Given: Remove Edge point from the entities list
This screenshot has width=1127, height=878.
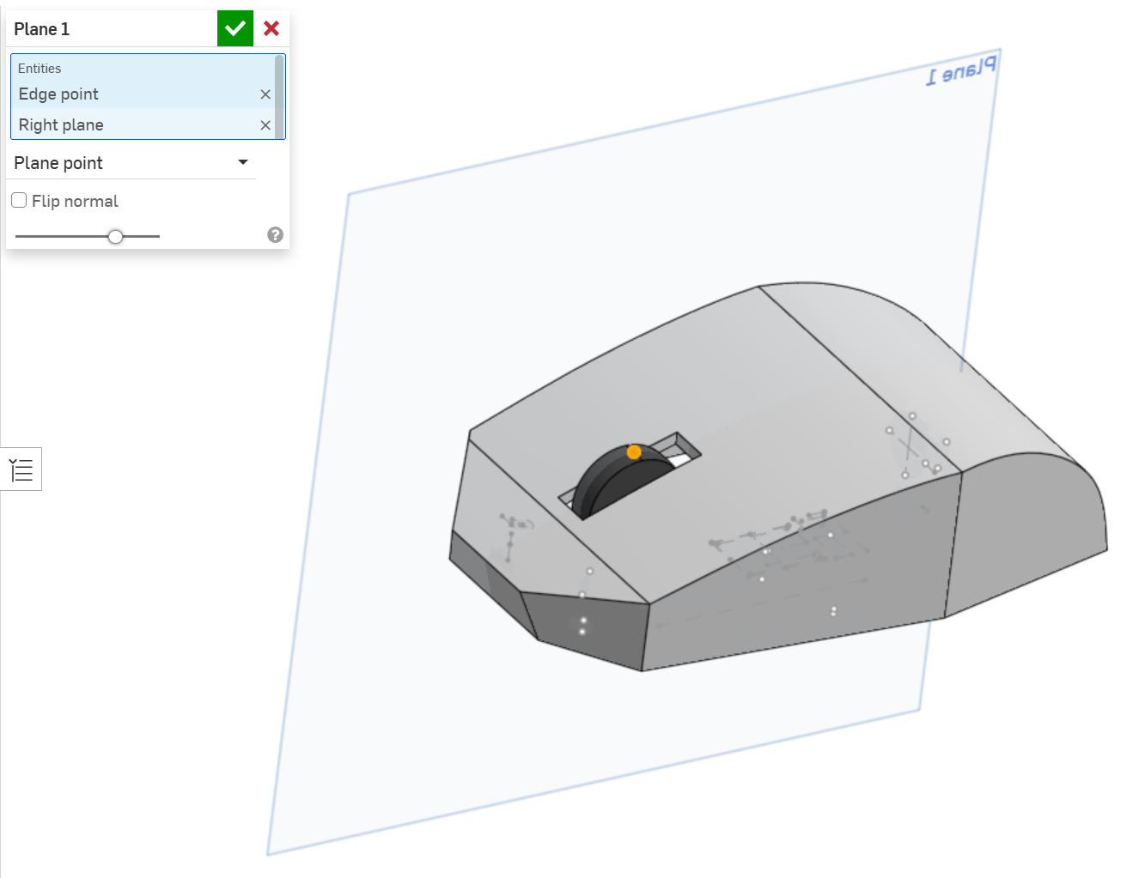Looking at the screenshot, I should 265,94.
